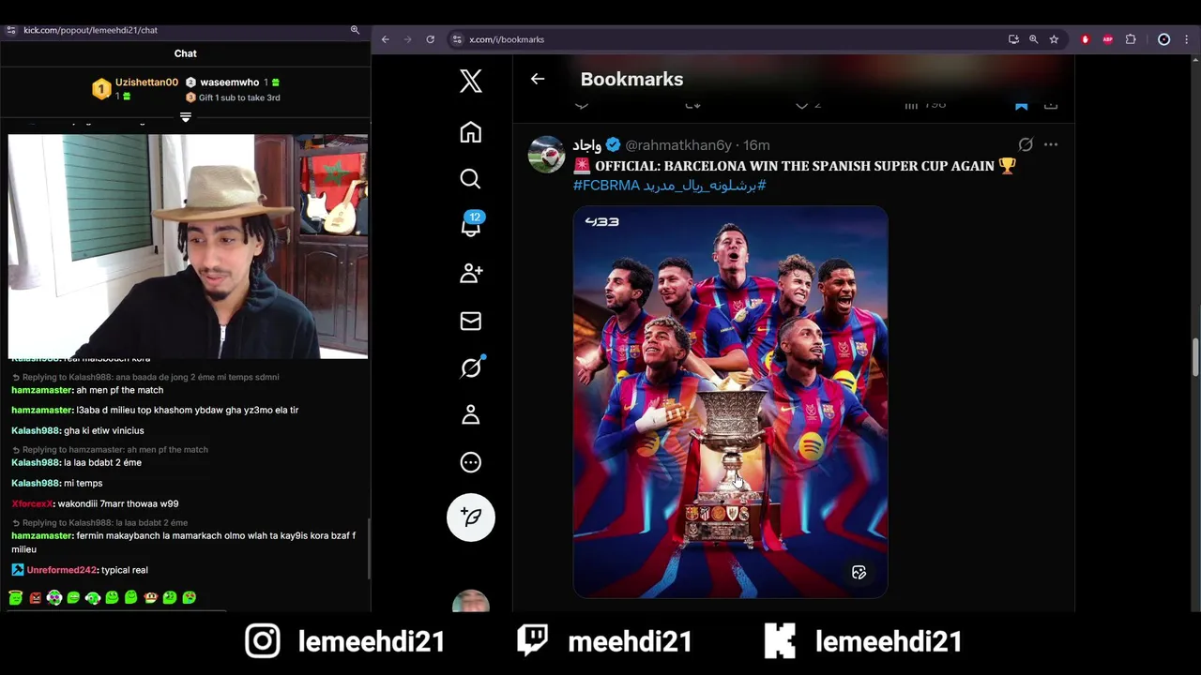Viewport: 1201px width, 675px height.
Task: Click the first green halo emote
Action: [x=15, y=597]
